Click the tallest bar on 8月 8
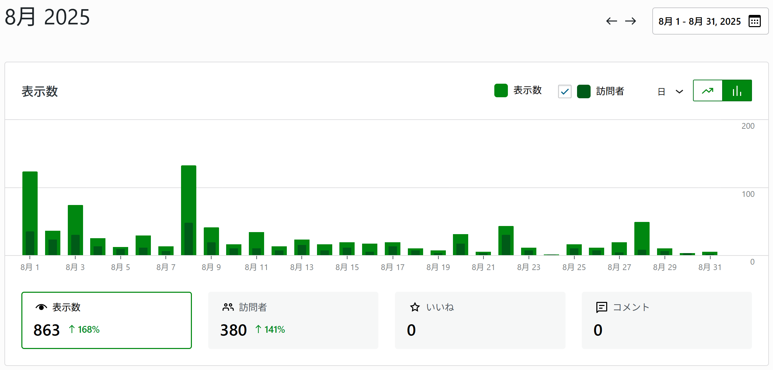 click(x=189, y=193)
